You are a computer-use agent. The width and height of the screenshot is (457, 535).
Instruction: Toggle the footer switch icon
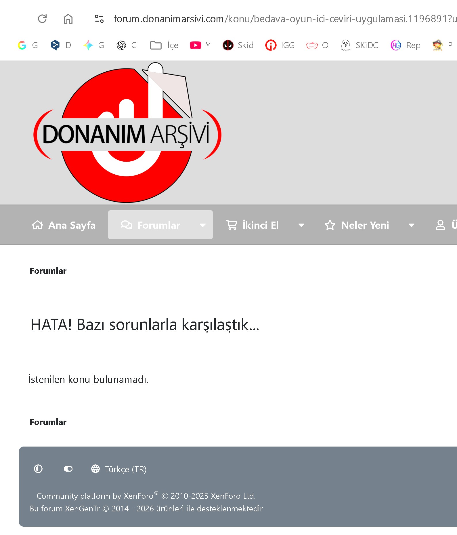(x=68, y=469)
